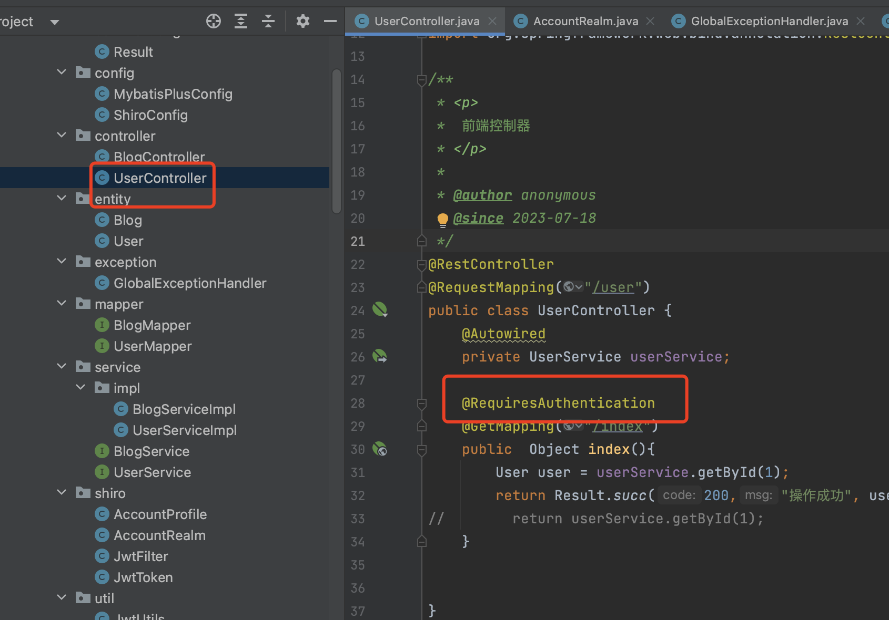Toggle fold marker at @RestController line 22
The height and width of the screenshot is (620, 889).
coord(421,265)
